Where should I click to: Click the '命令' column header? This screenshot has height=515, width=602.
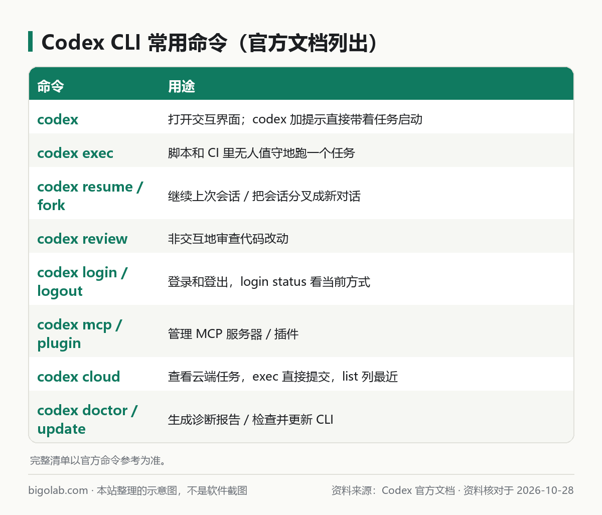(x=50, y=86)
